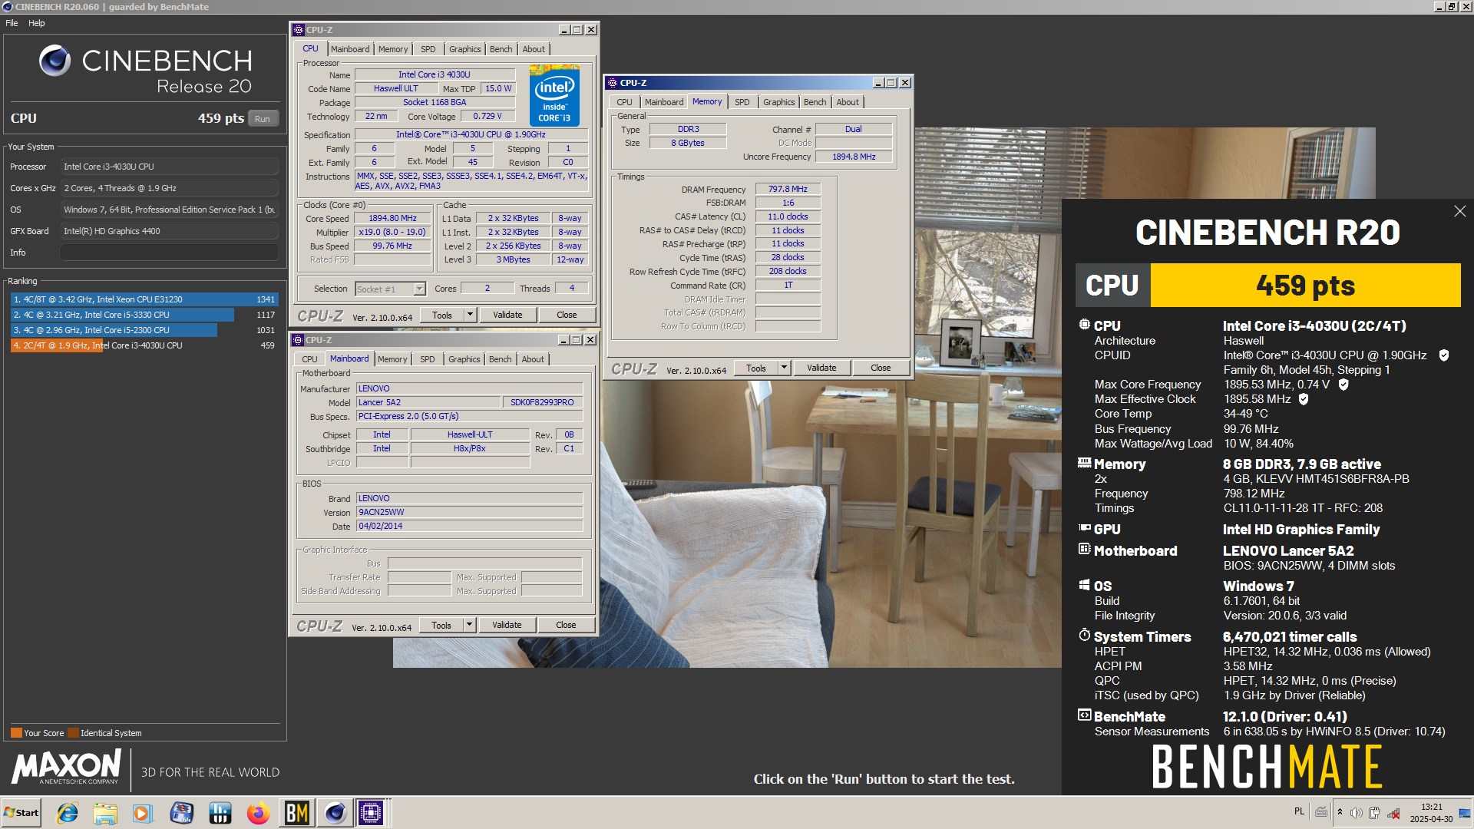Launch Windows Media Player from taskbar
The image size is (1474, 829).
coord(143,813)
